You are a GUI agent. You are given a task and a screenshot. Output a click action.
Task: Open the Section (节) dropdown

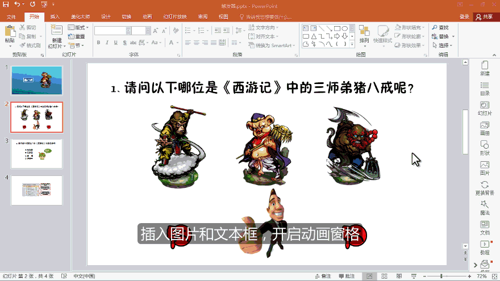76,45
